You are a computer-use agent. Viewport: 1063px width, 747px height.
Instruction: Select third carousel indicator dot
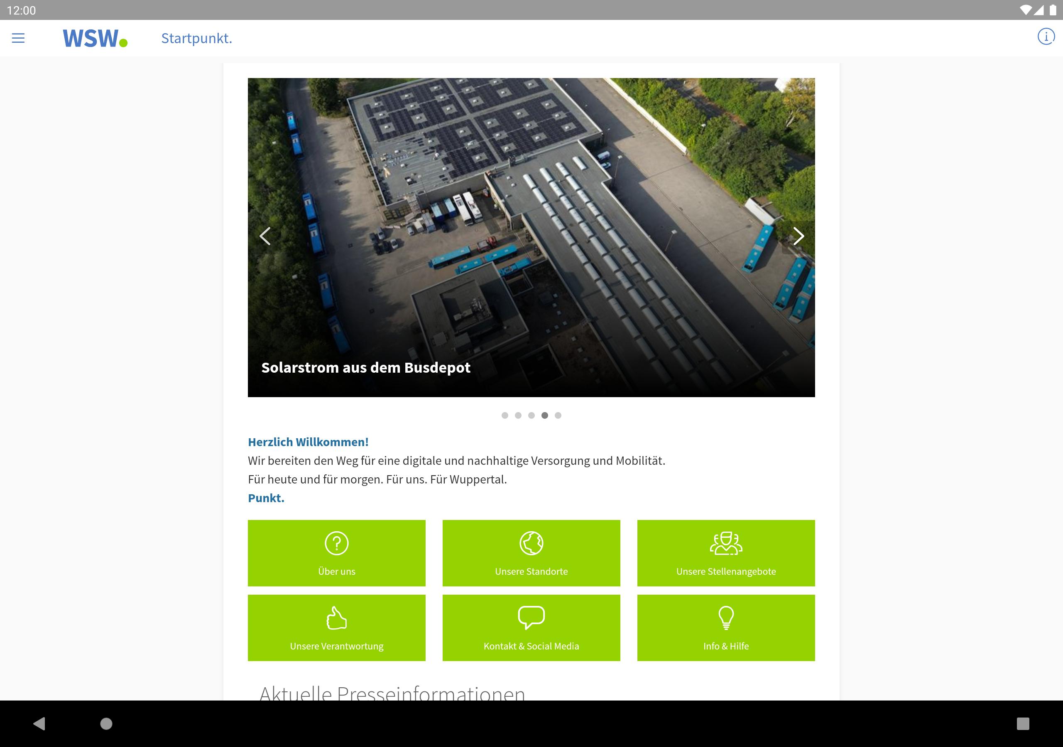pos(531,415)
